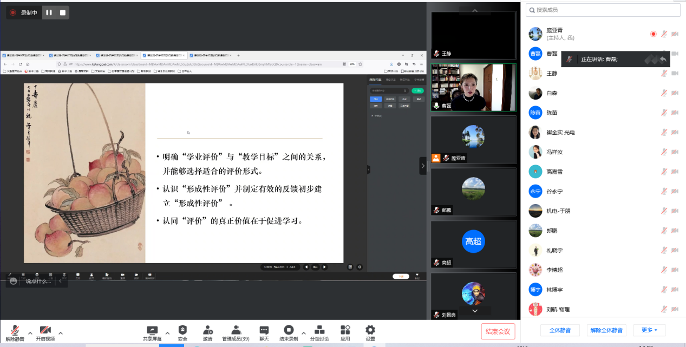Expand recording options arrow beside 结束录制

click(304, 333)
